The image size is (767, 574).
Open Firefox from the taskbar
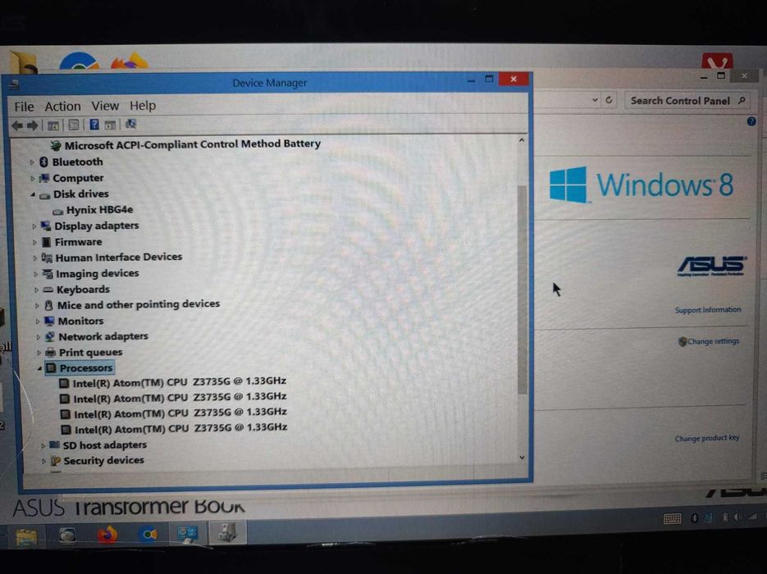pyautogui.click(x=107, y=535)
